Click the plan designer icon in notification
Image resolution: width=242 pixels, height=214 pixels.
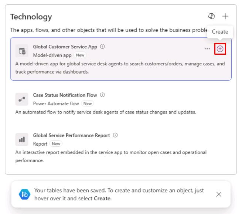point(24,194)
